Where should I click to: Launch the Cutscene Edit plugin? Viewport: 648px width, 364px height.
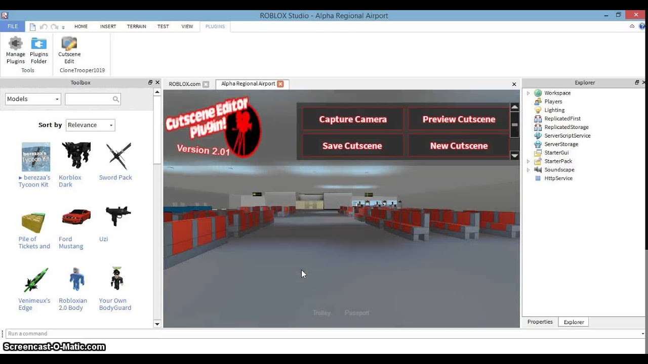(x=69, y=51)
